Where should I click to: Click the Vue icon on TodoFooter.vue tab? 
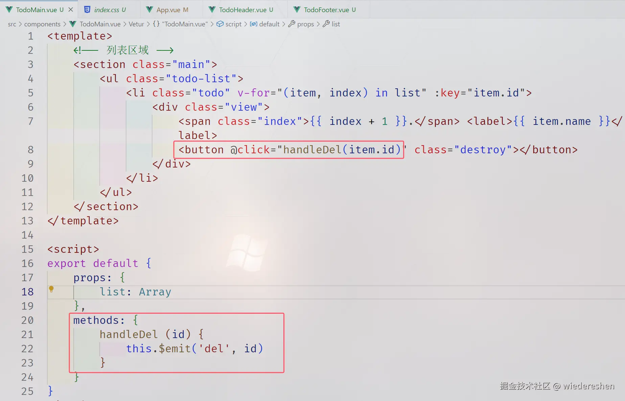pos(297,9)
